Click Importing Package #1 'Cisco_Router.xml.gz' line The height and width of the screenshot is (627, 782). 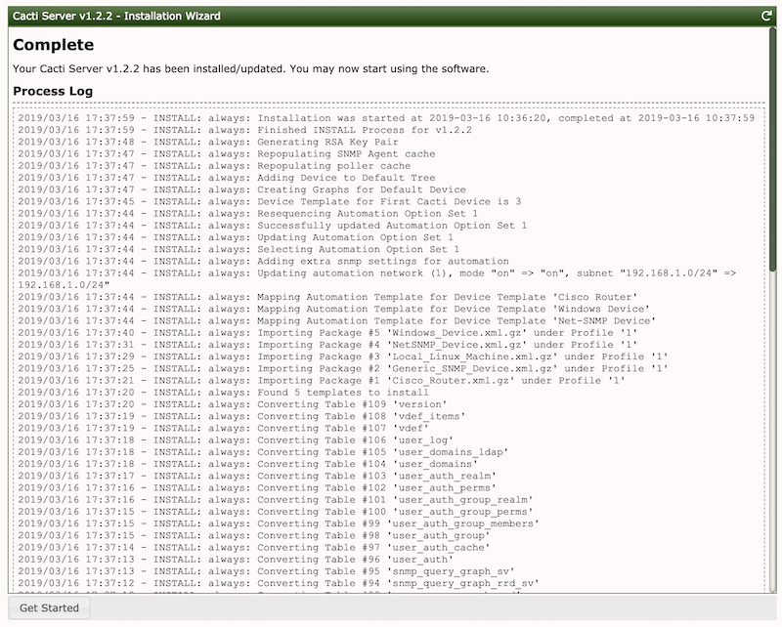pos(322,381)
